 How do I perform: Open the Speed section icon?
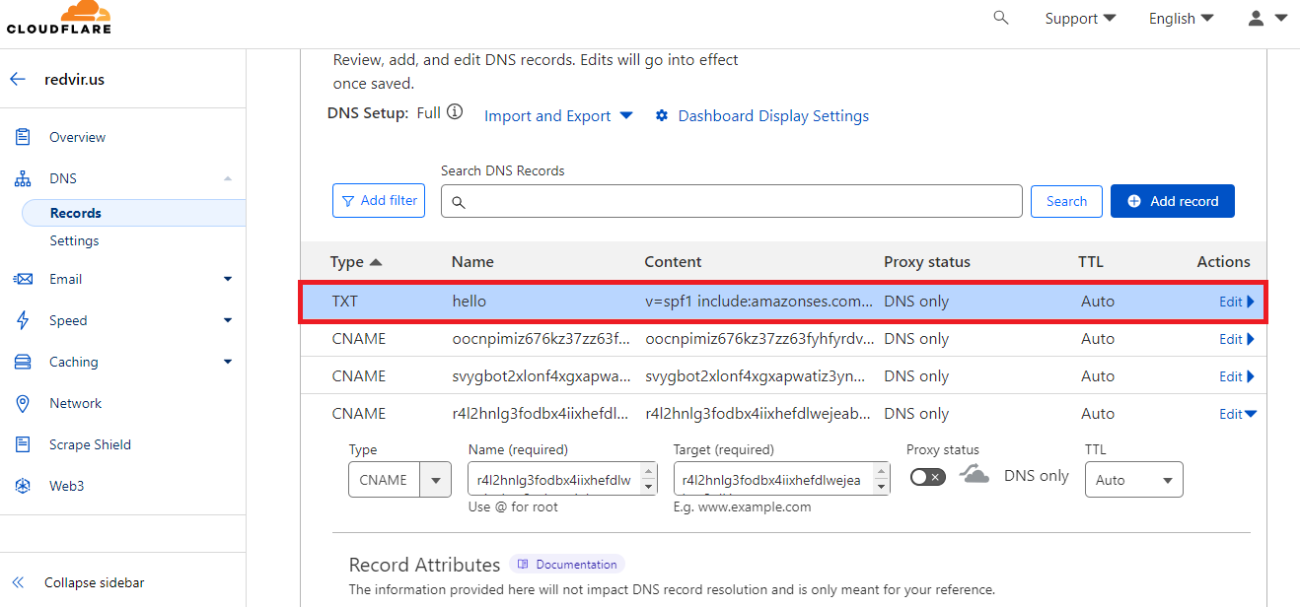22,320
